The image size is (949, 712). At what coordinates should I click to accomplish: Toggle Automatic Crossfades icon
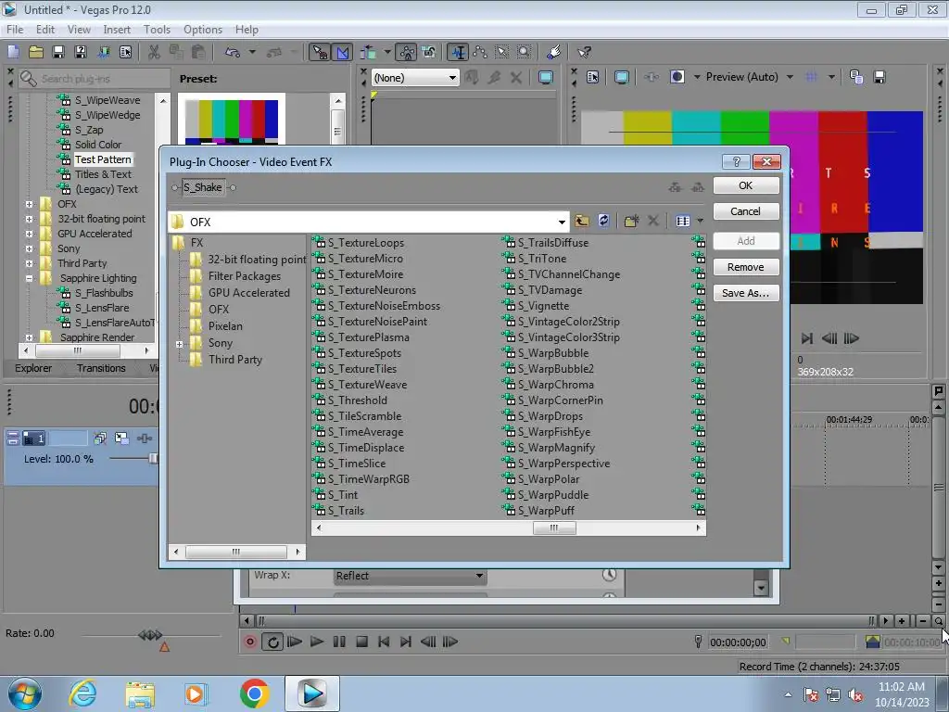point(342,52)
